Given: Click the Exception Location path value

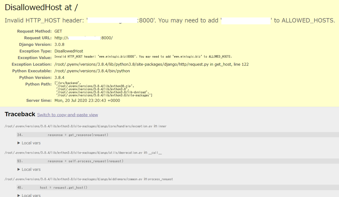Looking at the screenshot, I should (151, 64).
